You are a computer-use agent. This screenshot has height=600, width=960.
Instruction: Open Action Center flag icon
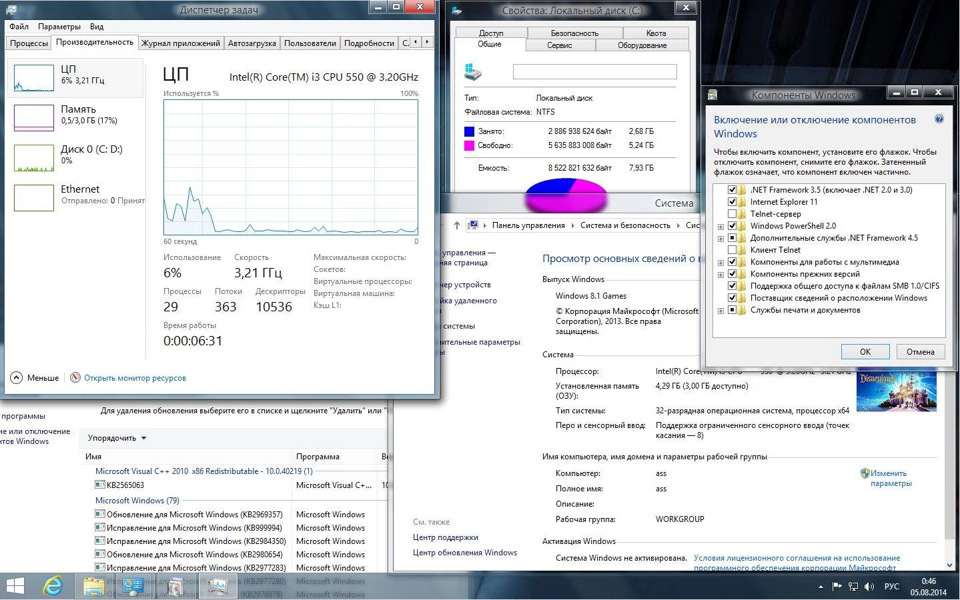tap(837, 587)
